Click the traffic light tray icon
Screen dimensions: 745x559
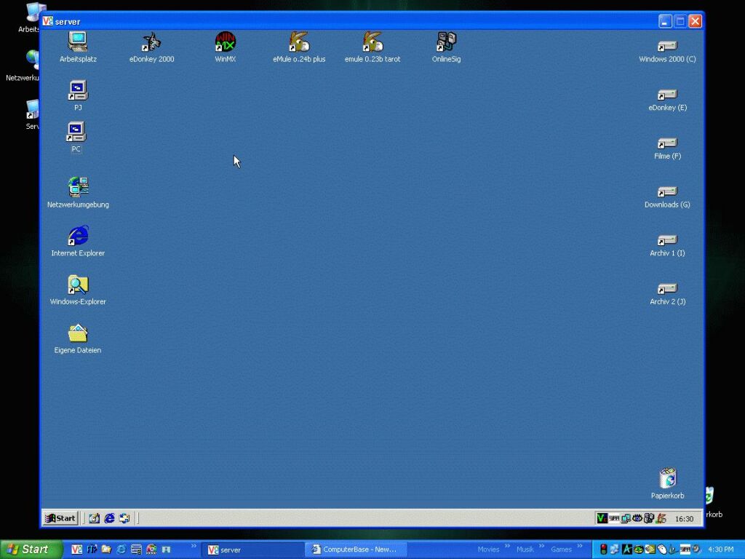[x=603, y=550]
